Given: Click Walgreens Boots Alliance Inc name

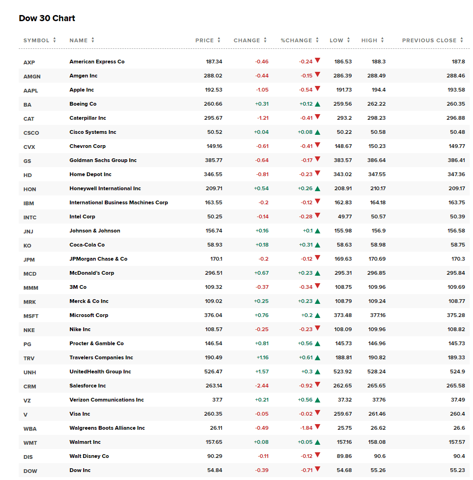Looking at the screenshot, I should (x=107, y=428).
